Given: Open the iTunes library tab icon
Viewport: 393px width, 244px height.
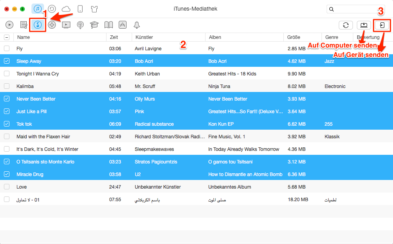Looking at the screenshot, I should point(38,9).
